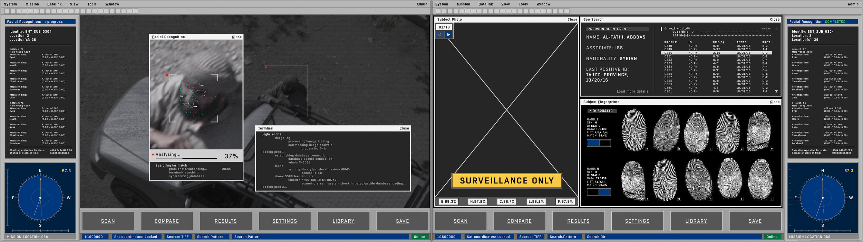
Task: Open Datalink menu on the in-progress screen
Action: [55, 4]
